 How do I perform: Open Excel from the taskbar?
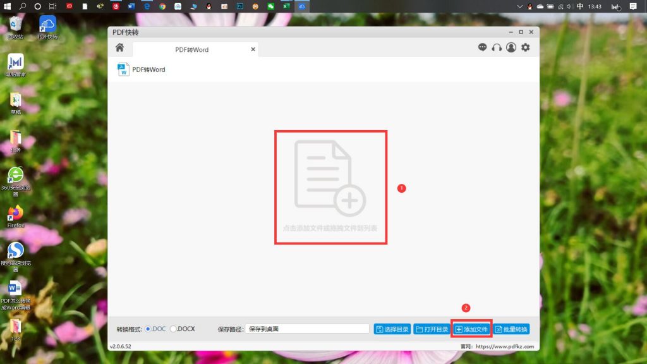coord(286,6)
